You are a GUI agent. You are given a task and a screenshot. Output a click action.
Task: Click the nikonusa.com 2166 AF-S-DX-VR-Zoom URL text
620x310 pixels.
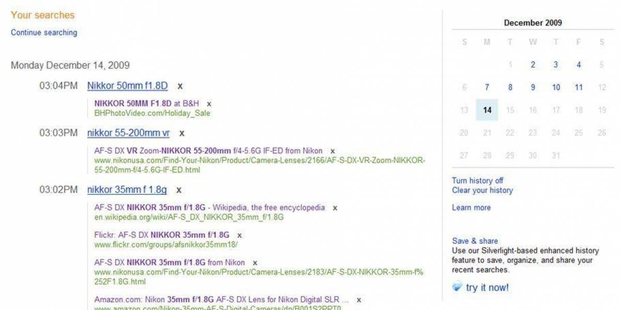[x=259, y=165]
